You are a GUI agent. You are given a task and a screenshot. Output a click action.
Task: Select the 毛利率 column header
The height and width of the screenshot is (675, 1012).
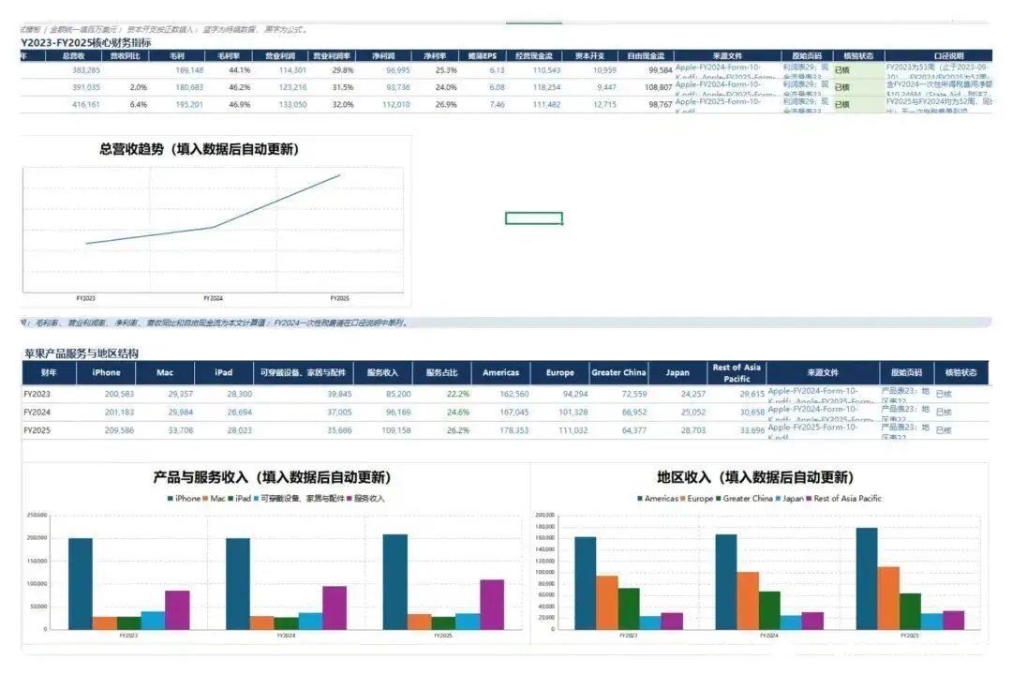coord(229,56)
